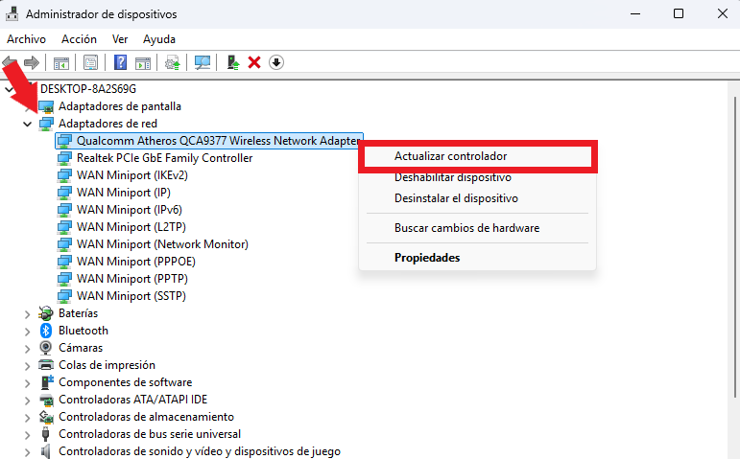Expand the Bluetooth node
740x459 pixels.
(28, 332)
